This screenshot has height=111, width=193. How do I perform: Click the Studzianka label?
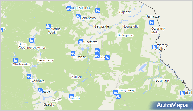(x=21, y=64)
